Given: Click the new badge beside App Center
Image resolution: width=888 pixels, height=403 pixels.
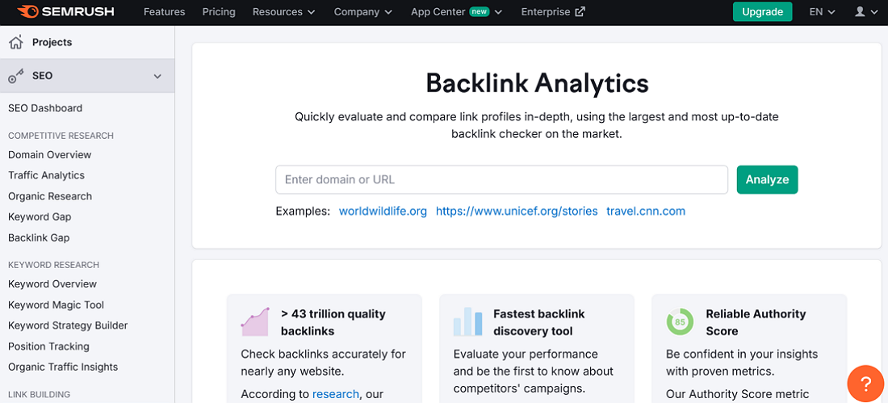Looking at the screenshot, I should (479, 12).
